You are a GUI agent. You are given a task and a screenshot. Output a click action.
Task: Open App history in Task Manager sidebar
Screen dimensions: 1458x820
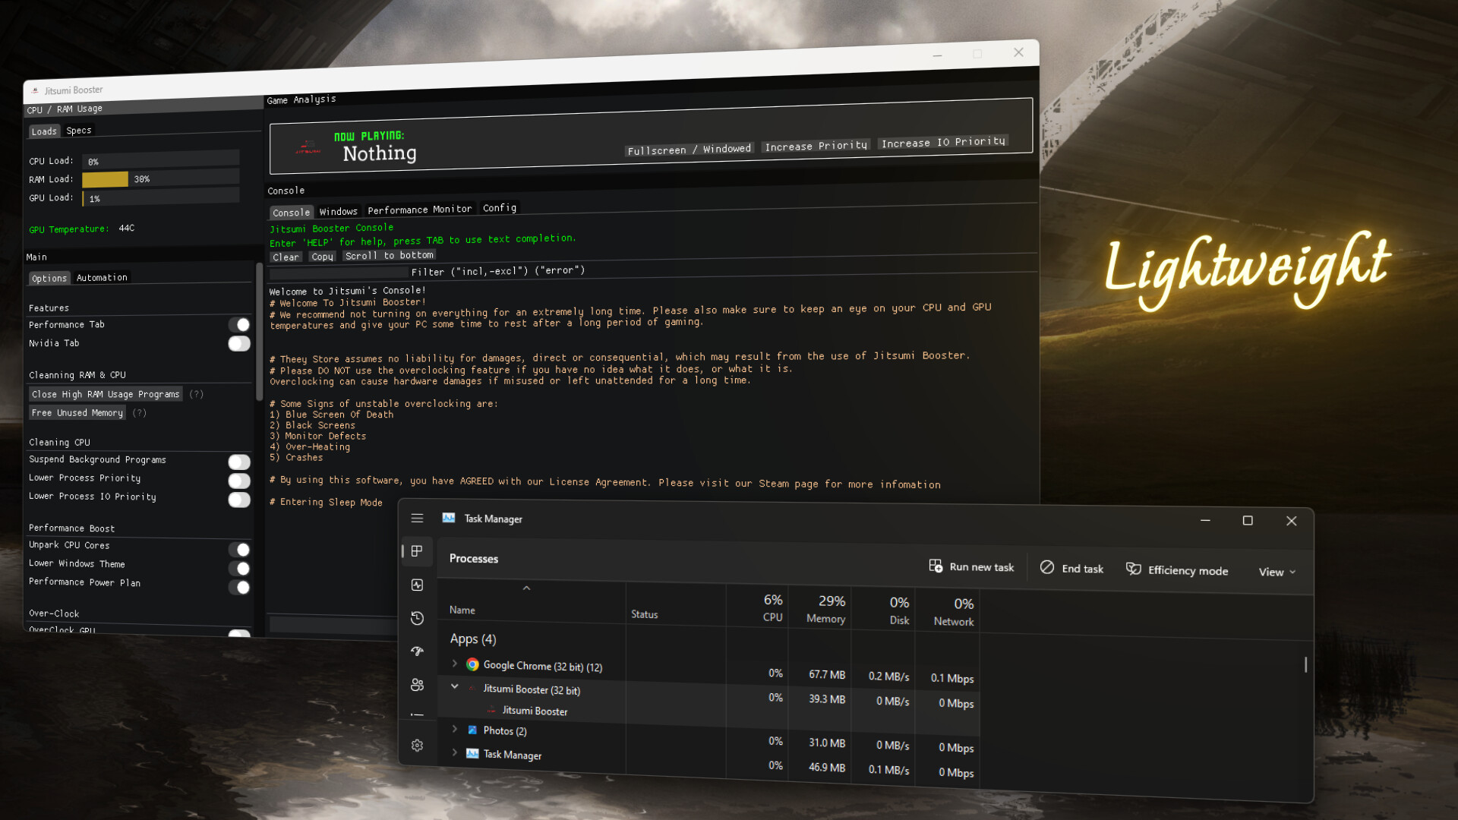(x=417, y=618)
